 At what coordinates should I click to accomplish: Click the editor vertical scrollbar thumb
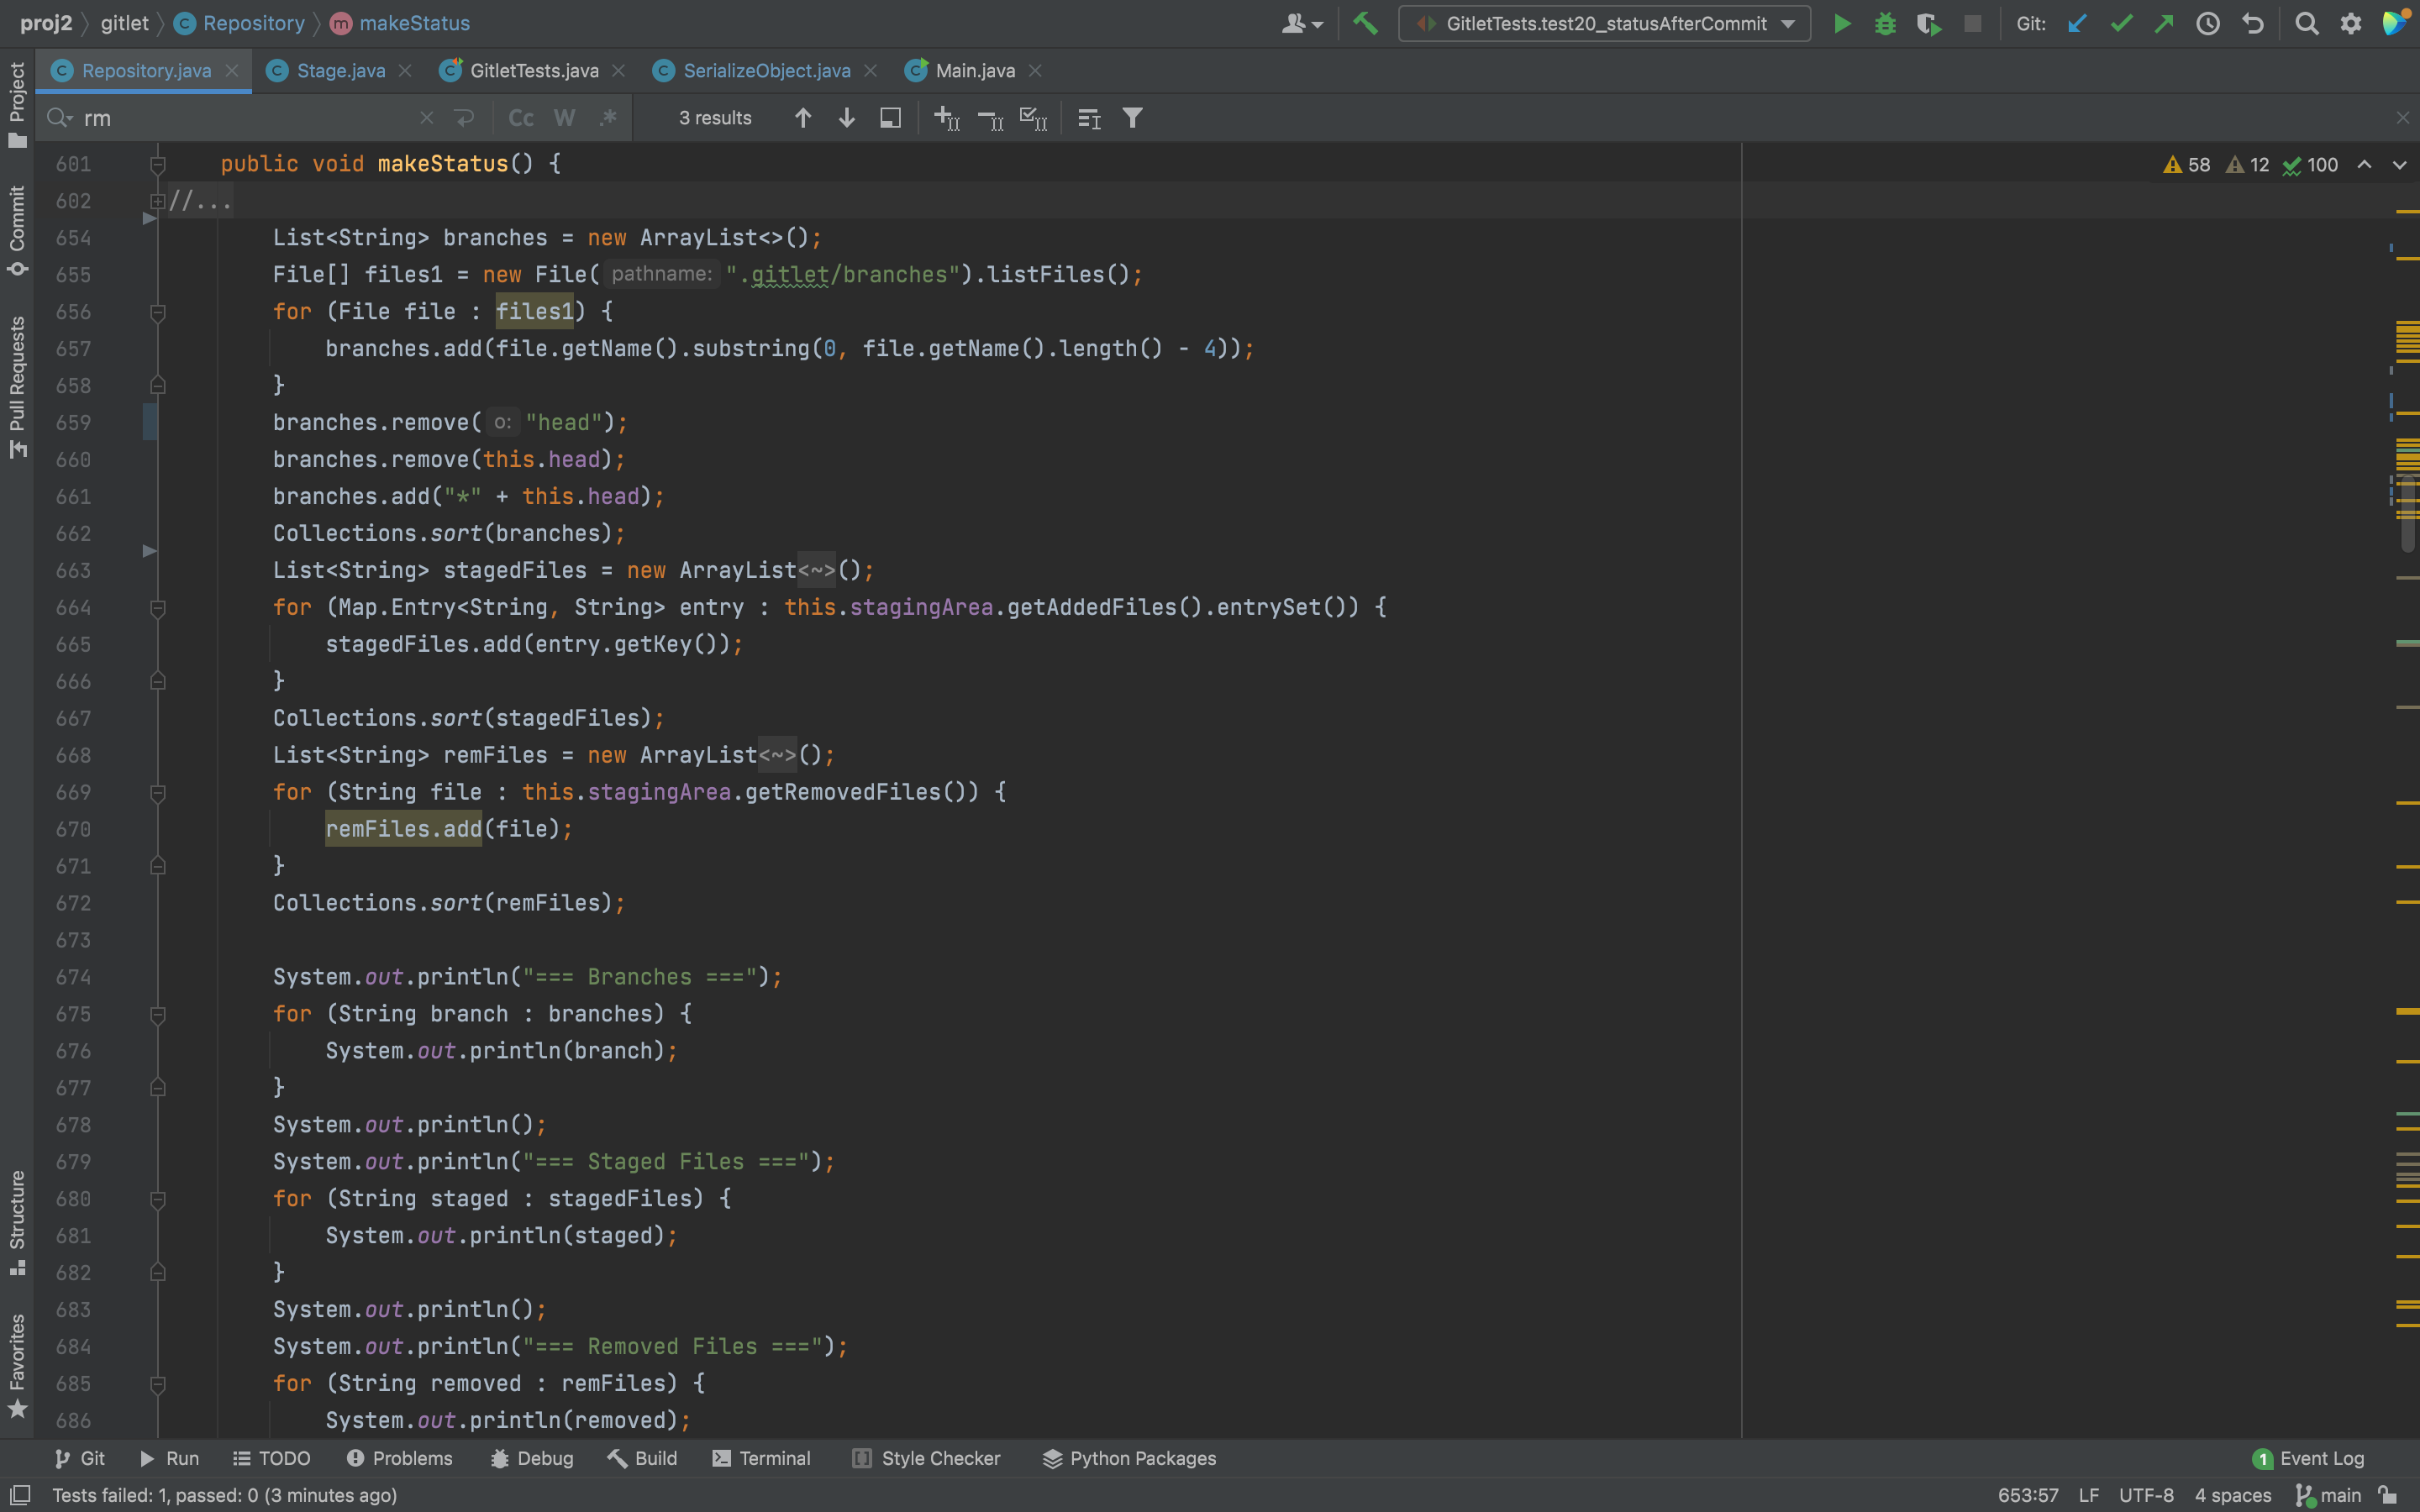pyautogui.click(x=2407, y=515)
